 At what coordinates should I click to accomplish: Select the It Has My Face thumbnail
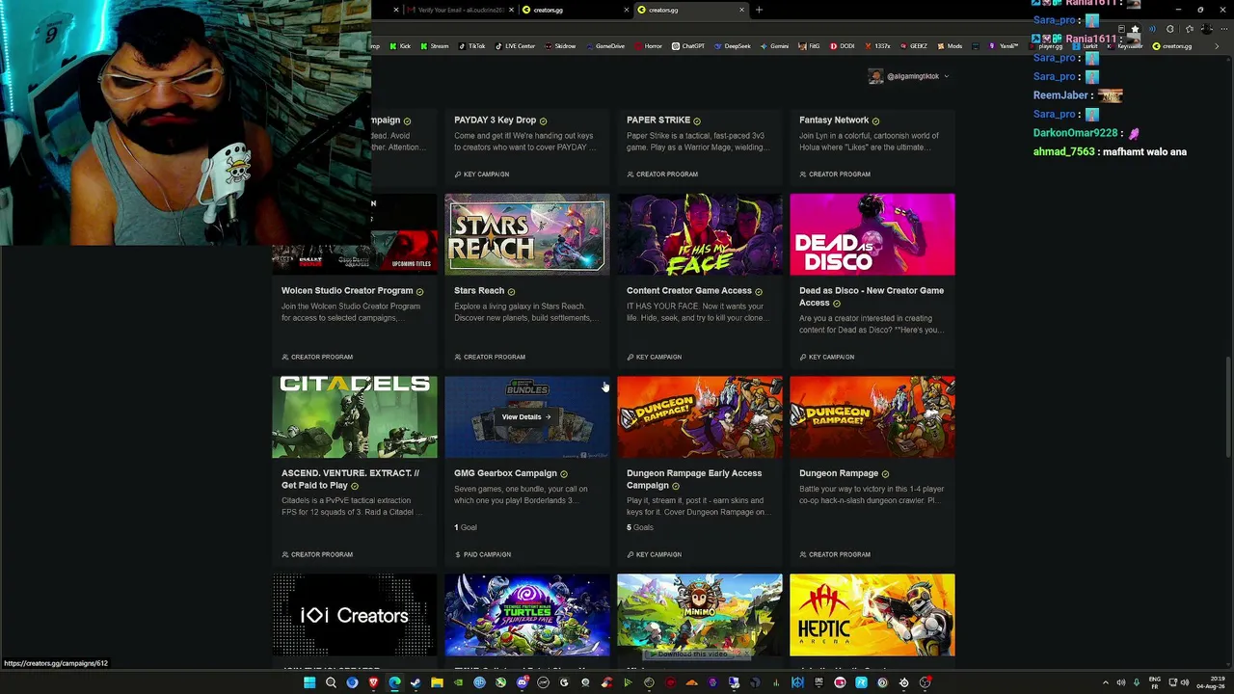[700, 234]
